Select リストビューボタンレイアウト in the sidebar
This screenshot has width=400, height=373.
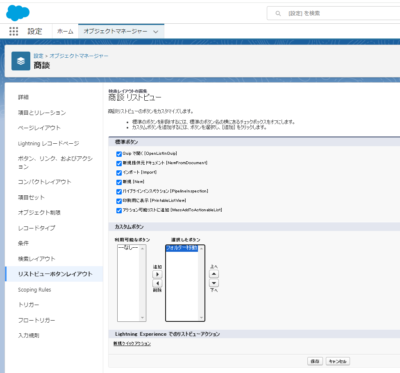click(x=55, y=274)
